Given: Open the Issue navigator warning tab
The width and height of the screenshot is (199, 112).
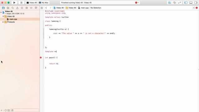Looking at the screenshot, I should [17, 8].
